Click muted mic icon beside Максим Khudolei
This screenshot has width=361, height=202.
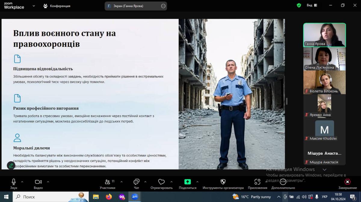tap(307, 138)
